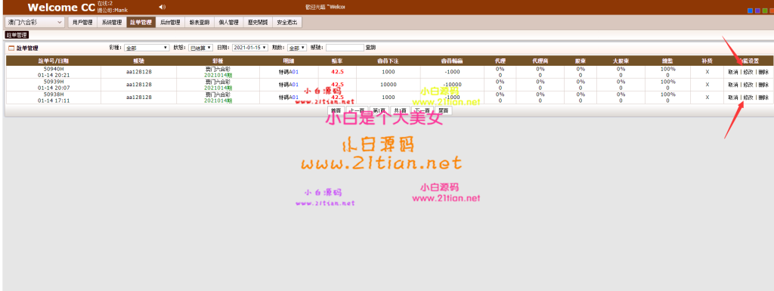Select the 註单管理 sub-tab label

[17, 35]
